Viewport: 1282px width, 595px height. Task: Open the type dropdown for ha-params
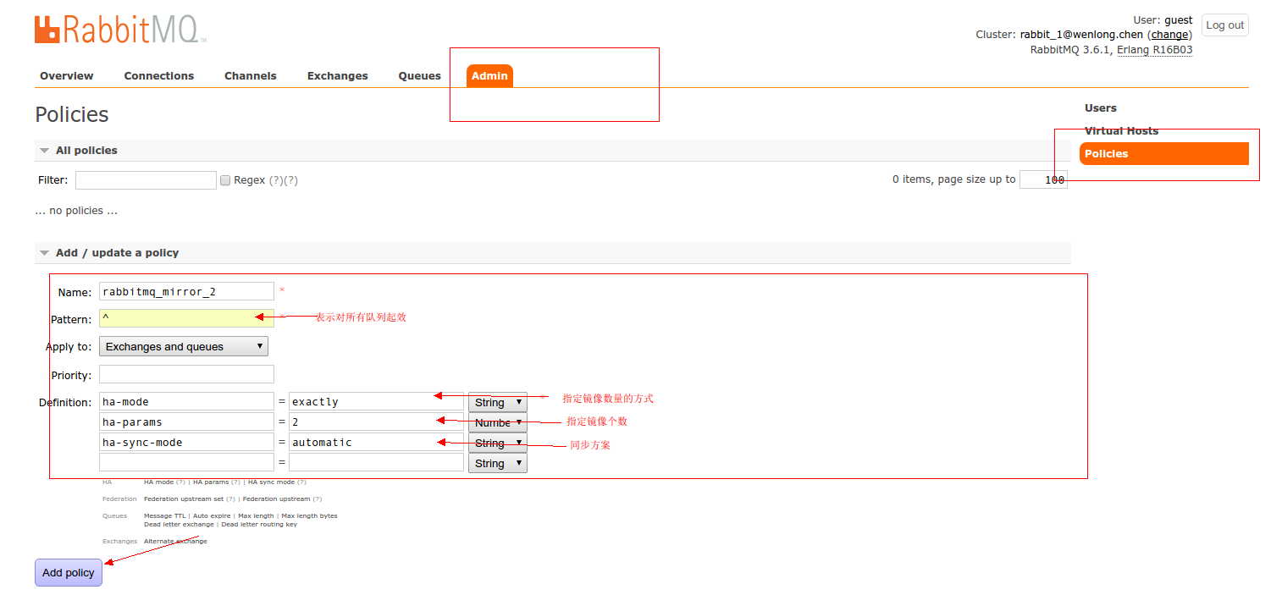coord(498,422)
